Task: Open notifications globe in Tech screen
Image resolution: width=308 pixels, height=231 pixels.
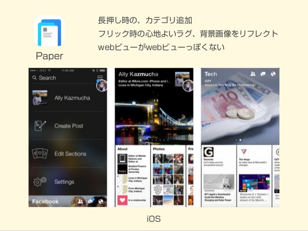Action: click(273, 74)
